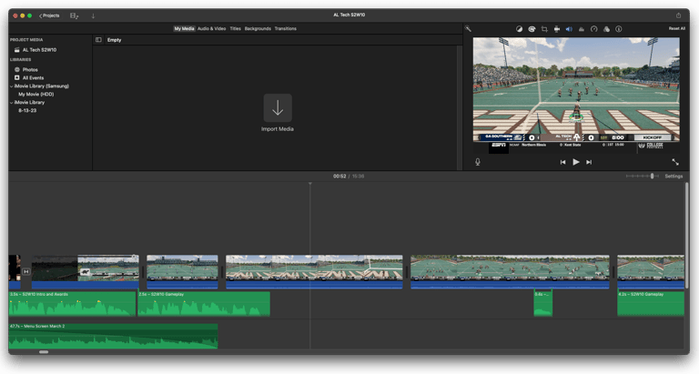Click the import down-arrow in title bar
This screenshot has height=374, width=699.
tap(93, 15)
